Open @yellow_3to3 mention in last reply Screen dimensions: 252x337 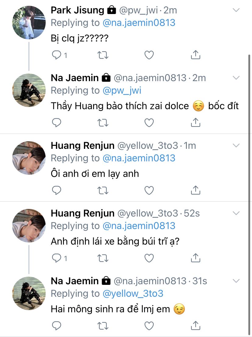pyautogui.click(x=133, y=293)
